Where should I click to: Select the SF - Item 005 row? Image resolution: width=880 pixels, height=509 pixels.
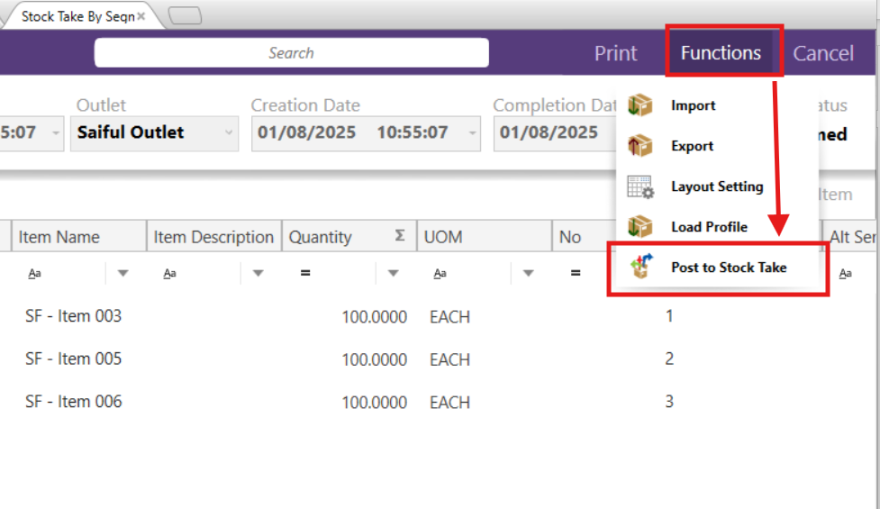click(73, 359)
